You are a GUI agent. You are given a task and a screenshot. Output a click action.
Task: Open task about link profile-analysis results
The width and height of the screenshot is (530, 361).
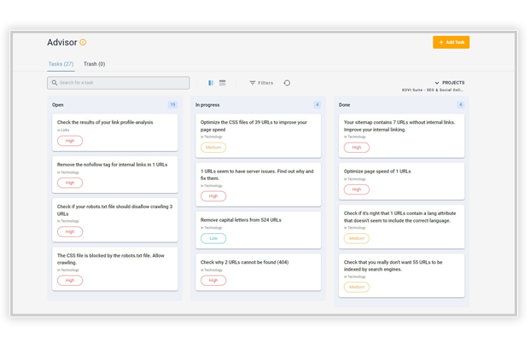pyautogui.click(x=105, y=122)
